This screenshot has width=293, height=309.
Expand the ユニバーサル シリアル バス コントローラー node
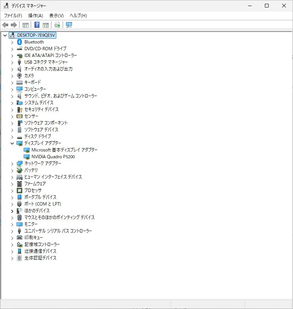point(12,231)
